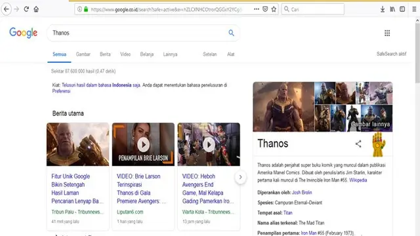Open the Preferensi link
The width and height of the screenshot is (420, 236).
61,91
